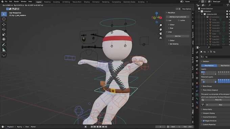Activate the Transform tool
The image size is (230, 129).
pyautogui.click(x=4, y=39)
